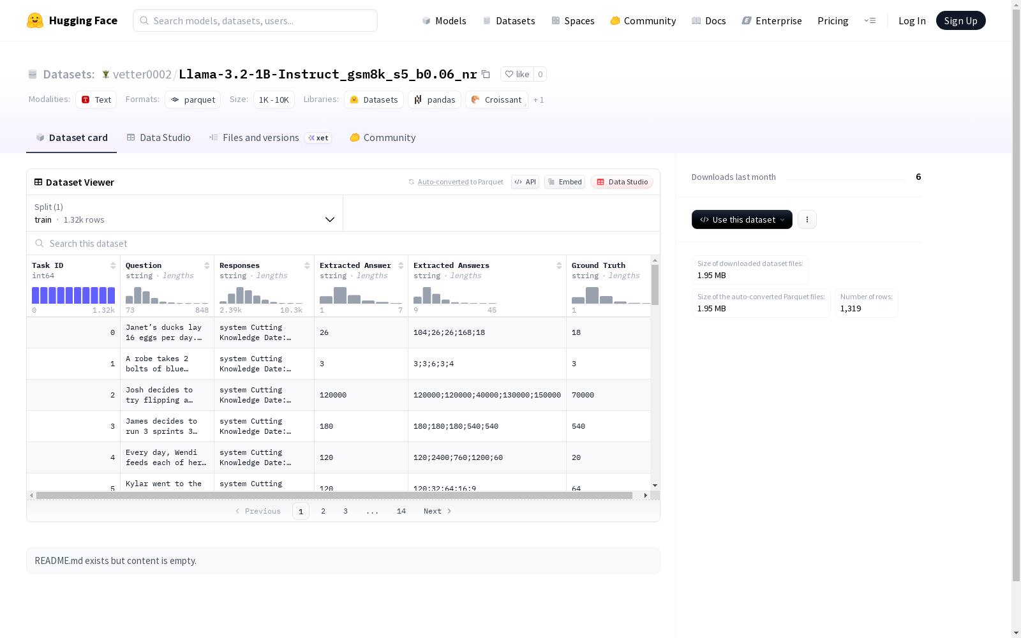Screen dimensions: 1021x638
Task: Click the heart like button
Action: pos(517,74)
